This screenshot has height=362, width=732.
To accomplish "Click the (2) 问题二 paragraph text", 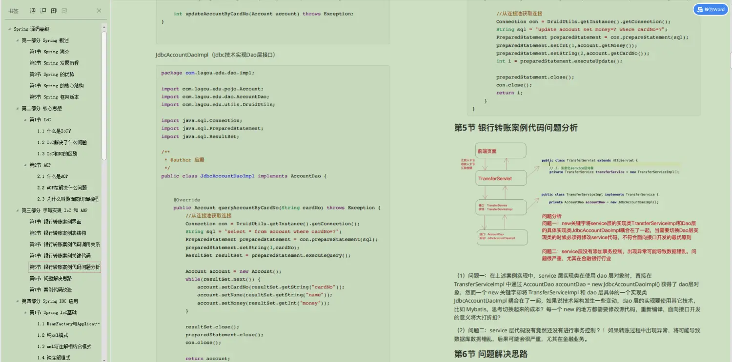I will [577, 335].
